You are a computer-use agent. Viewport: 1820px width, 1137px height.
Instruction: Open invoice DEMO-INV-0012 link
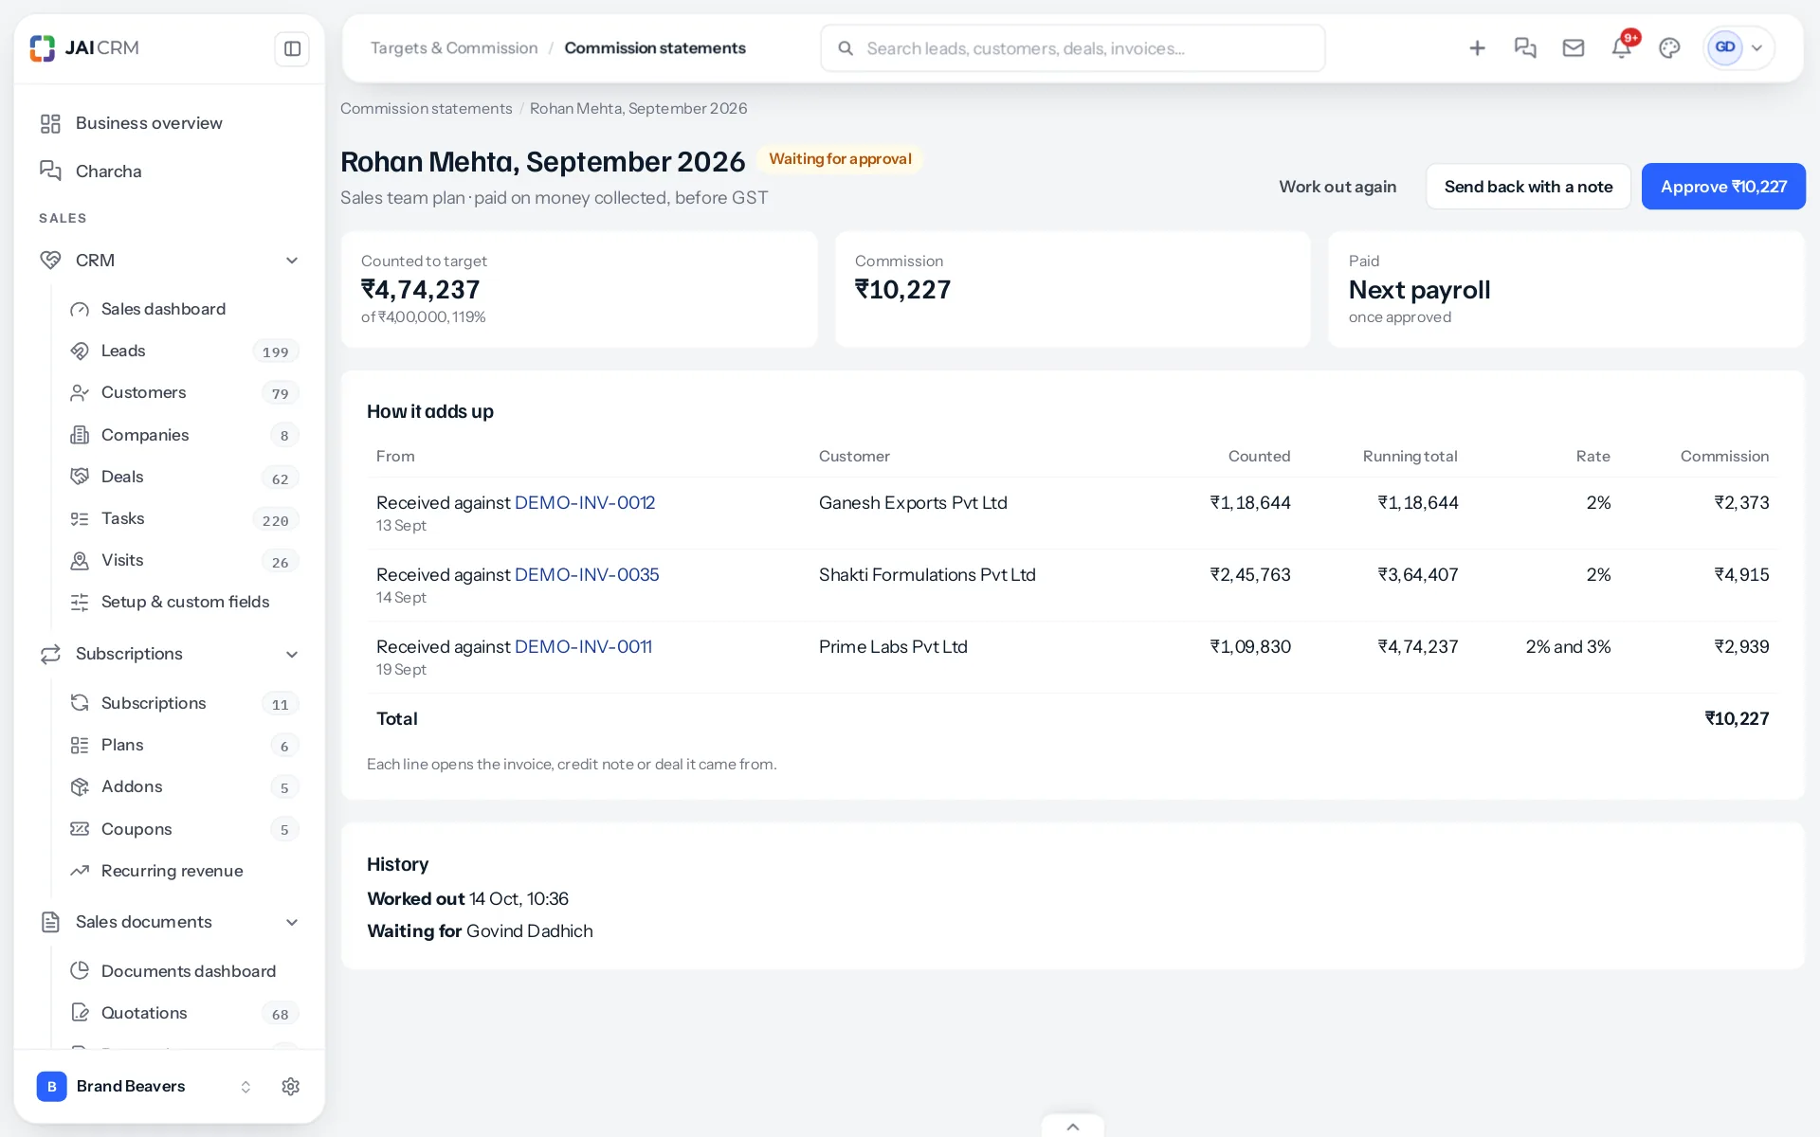(x=585, y=503)
